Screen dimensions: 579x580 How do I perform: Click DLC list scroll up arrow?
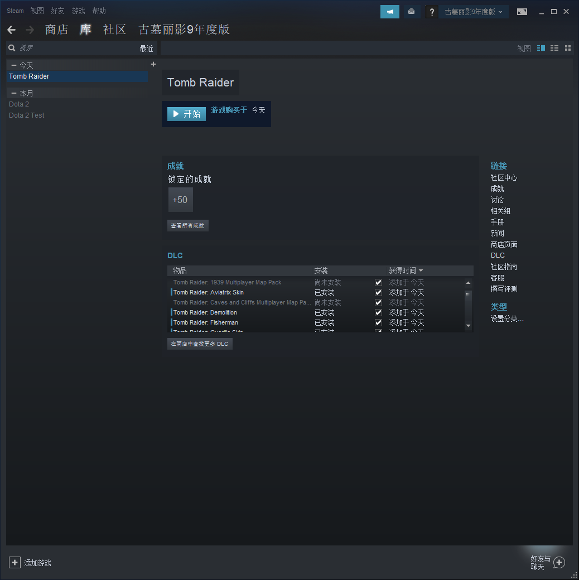(x=468, y=283)
